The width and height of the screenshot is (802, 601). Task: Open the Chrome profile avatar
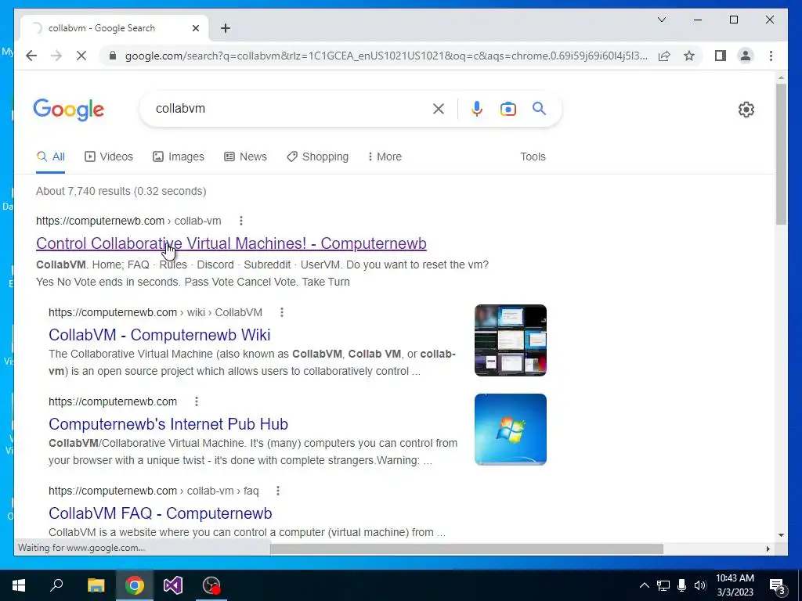pos(746,56)
